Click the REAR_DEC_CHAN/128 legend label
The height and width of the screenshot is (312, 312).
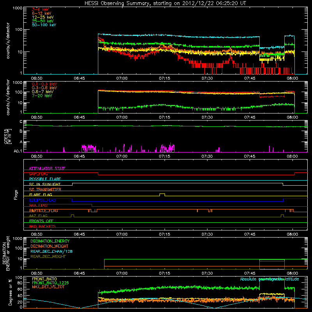point(51,251)
